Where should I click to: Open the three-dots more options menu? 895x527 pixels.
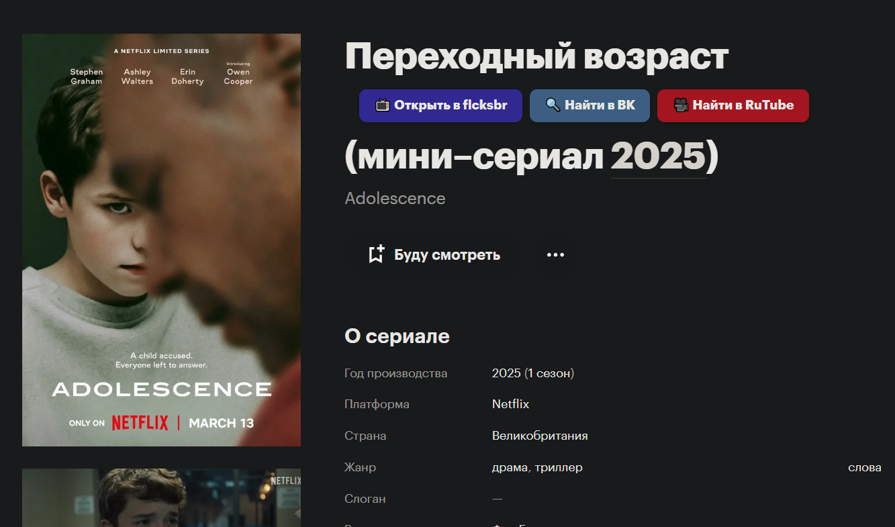click(x=555, y=255)
